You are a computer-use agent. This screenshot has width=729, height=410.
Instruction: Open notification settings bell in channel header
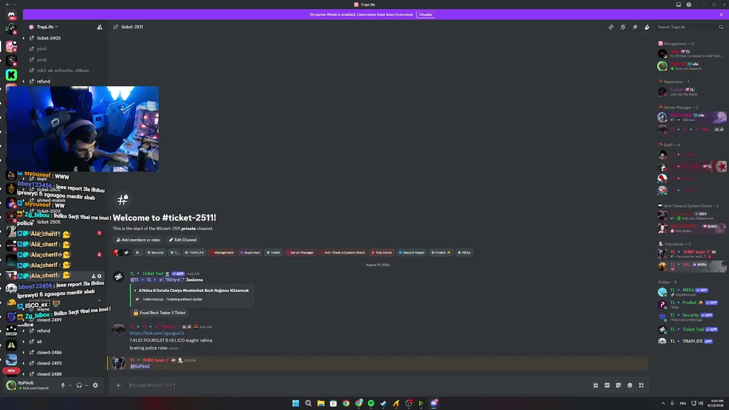pos(623,27)
